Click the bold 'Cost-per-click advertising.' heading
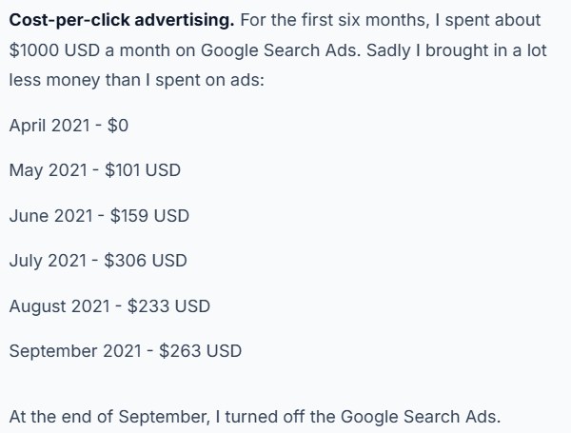This screenshot has width=571, height=433. point(122,20)
